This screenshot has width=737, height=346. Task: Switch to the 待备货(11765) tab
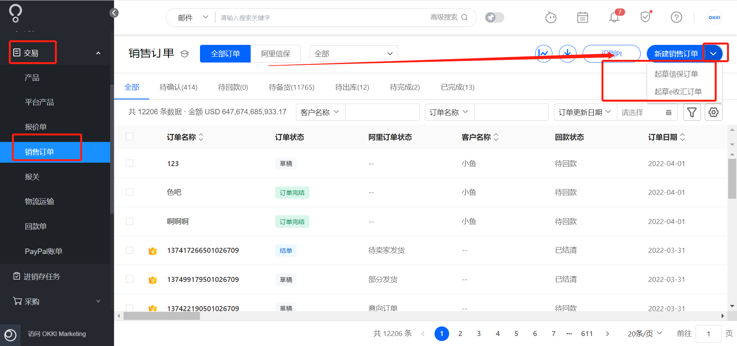(292, 87)
